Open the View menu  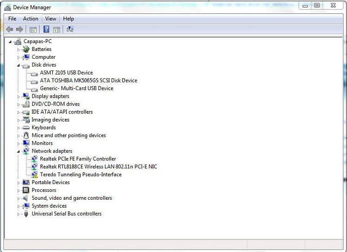click(51, 19)
